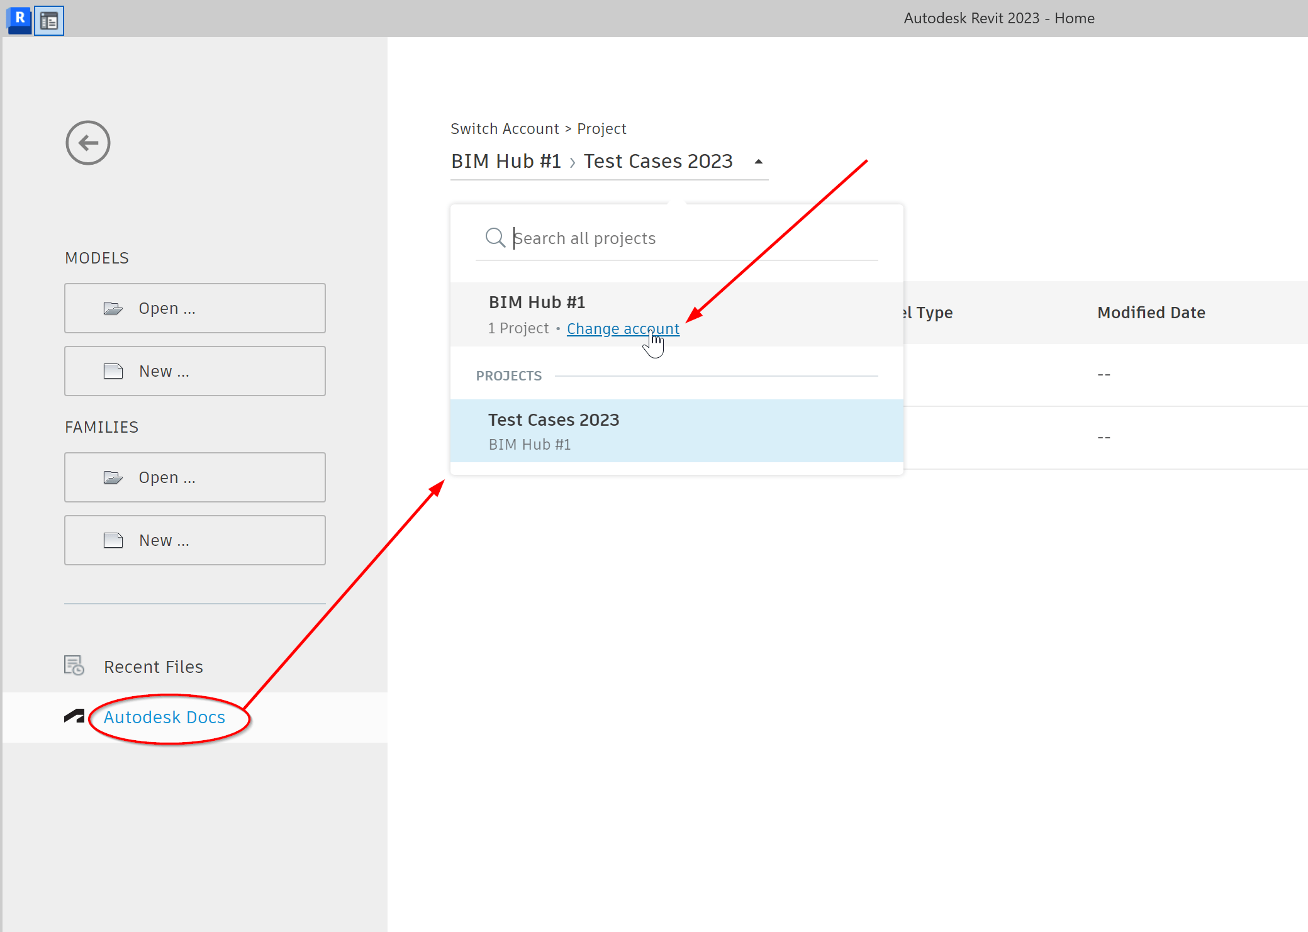Click the Switch Account breadcrumb text
The image size is (1308, 932).
tap(505, 129)
